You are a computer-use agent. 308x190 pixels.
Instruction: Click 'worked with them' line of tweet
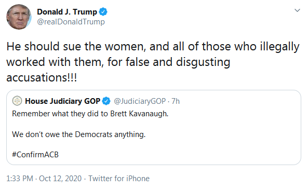[x=118, y=62]
